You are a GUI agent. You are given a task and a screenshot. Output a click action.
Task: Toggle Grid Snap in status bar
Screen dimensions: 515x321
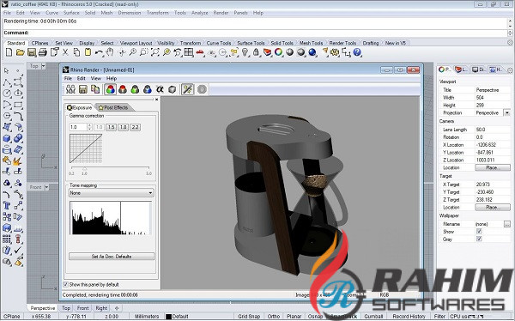coord(249,316)
